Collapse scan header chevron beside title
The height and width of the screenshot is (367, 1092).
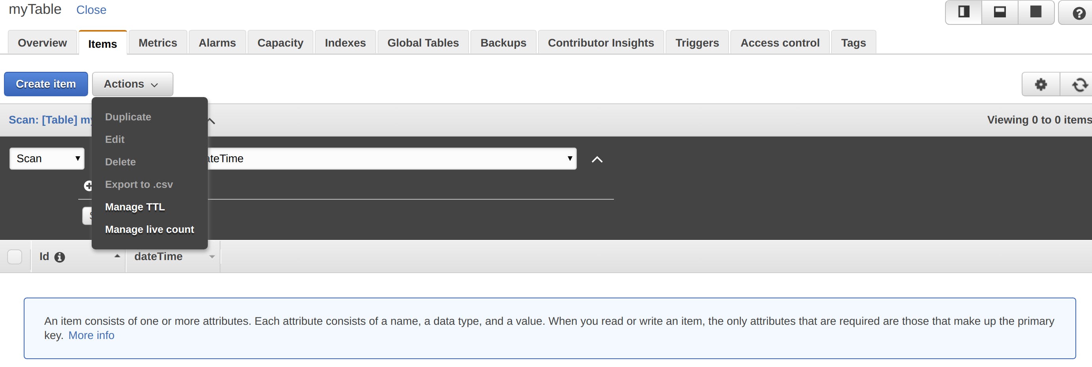point(211,121)
